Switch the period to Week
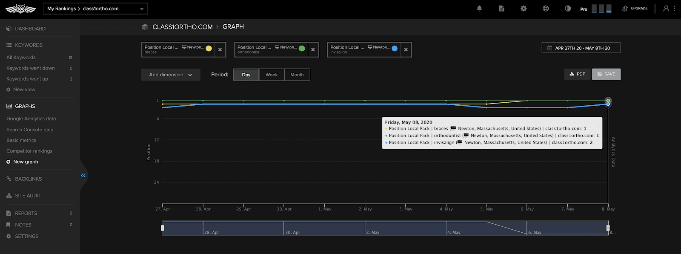This screenshot has height=254, width=681. click(272, 75)
